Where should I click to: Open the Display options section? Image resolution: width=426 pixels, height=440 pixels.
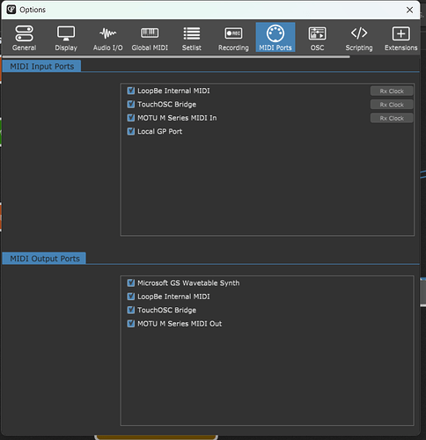tap(66, 38)
